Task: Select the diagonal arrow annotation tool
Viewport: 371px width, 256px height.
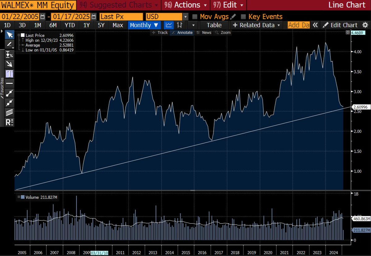Action: click(x=10, y=64)
